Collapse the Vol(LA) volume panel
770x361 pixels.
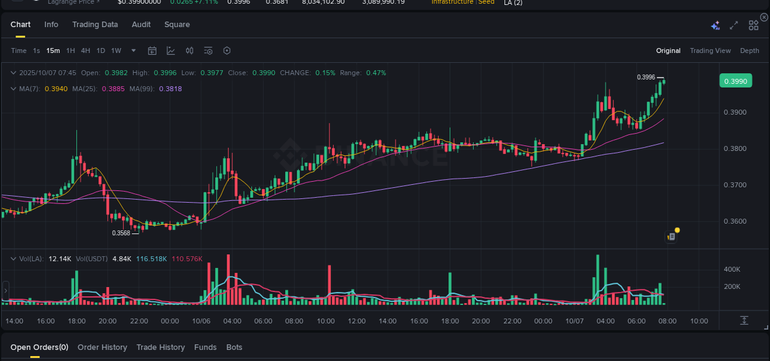[x=12, y=259]
